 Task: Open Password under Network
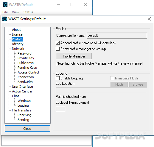tap(24, 53)
